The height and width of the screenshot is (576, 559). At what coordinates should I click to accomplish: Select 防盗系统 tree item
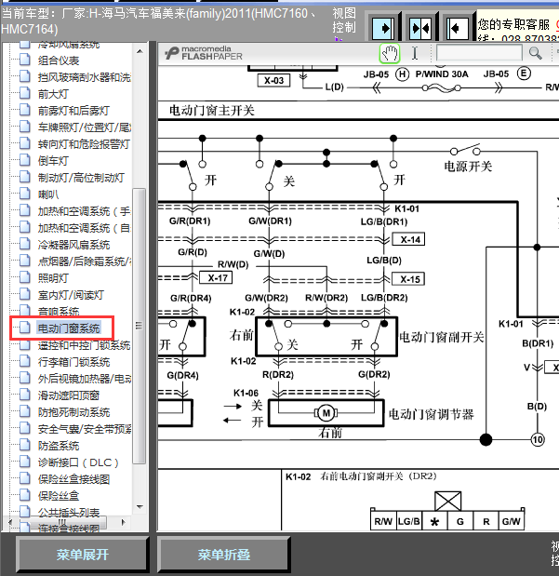click(59, 446)
